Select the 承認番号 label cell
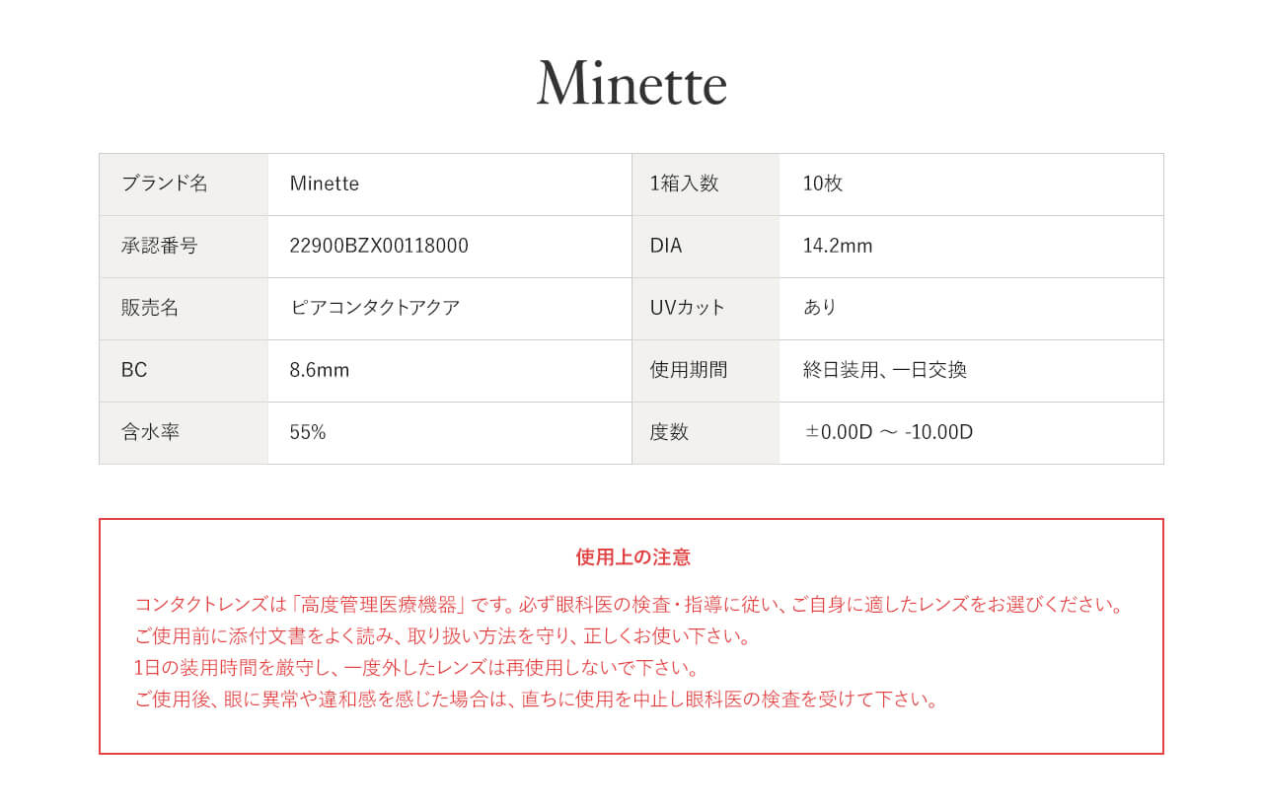Viewport: 1263px width, 810px height. 184,247
